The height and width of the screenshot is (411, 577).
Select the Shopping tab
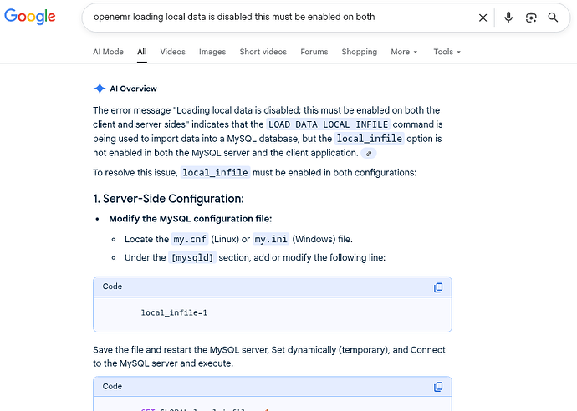pyautogui.click(x=359, y=52)
